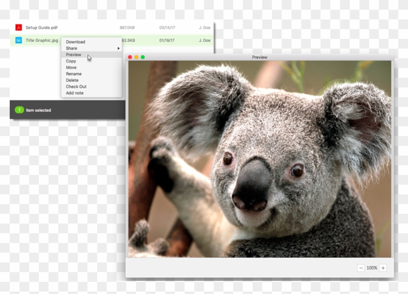Add a note to Title Graphic.jpg

75,93
